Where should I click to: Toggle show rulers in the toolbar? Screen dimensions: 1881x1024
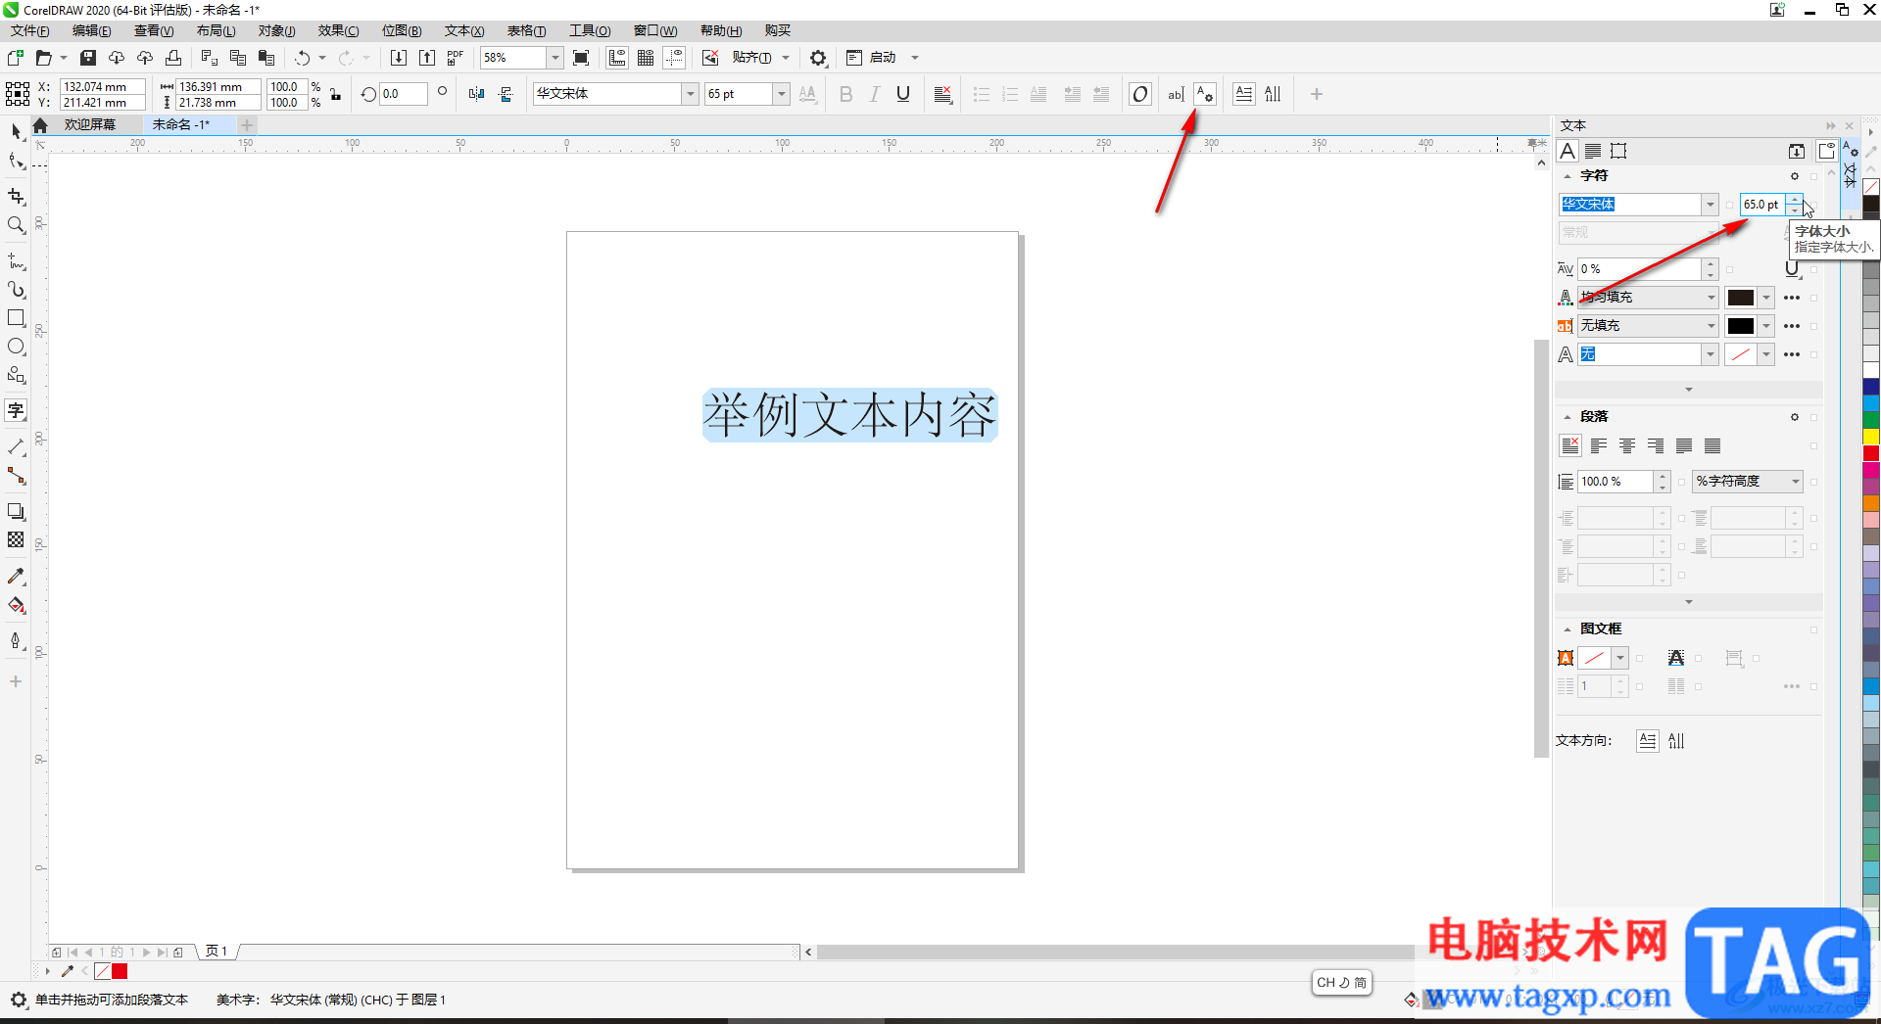click(x=617, y=58)
